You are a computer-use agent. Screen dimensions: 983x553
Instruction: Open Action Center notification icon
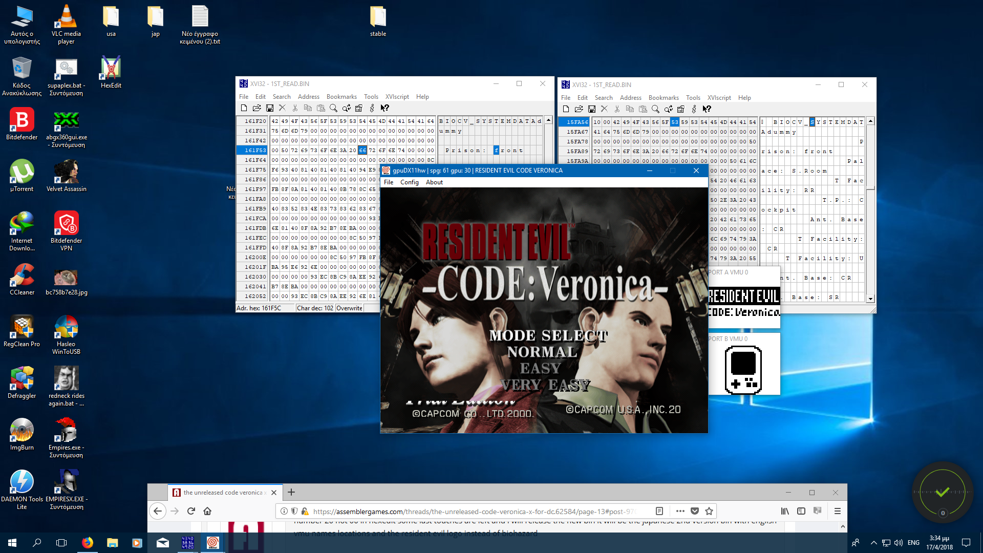(966, 543)
